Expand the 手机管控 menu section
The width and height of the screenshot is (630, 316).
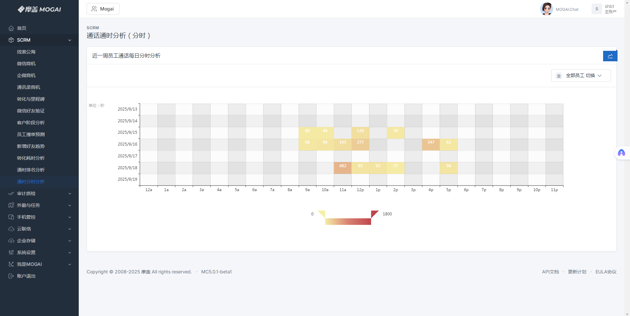click(39, 217)
